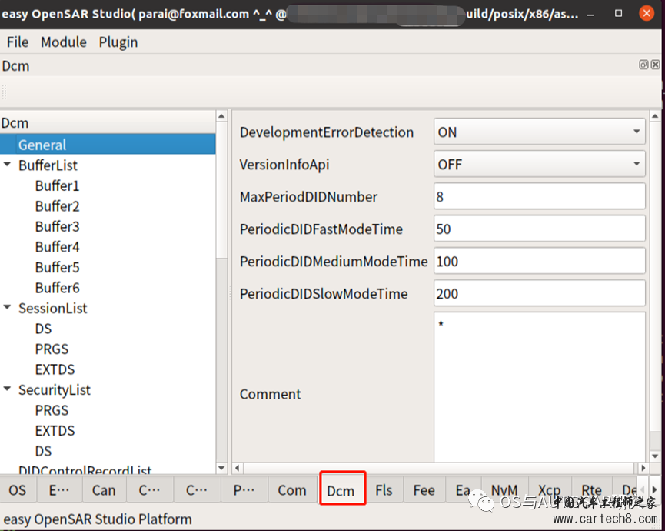Select EXTDS under SecurityList
This screenshot has height=531, width=665.
(55, 430)
